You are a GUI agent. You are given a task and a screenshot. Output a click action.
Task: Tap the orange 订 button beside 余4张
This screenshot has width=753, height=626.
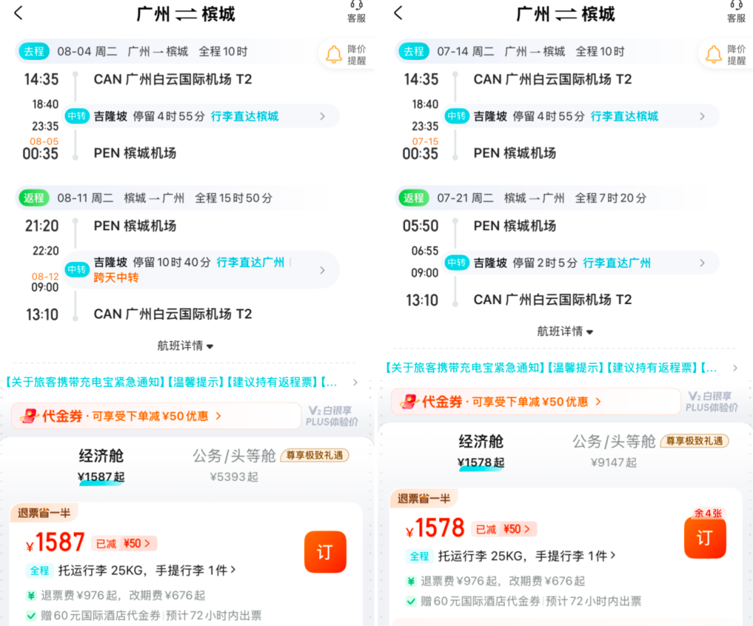coord(705,537)
